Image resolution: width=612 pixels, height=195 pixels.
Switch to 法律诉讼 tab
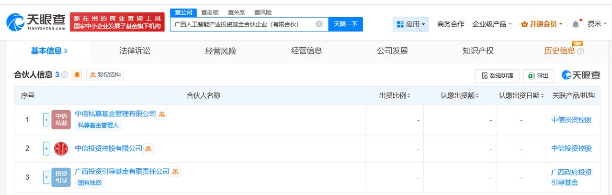(x=135, y=51)
